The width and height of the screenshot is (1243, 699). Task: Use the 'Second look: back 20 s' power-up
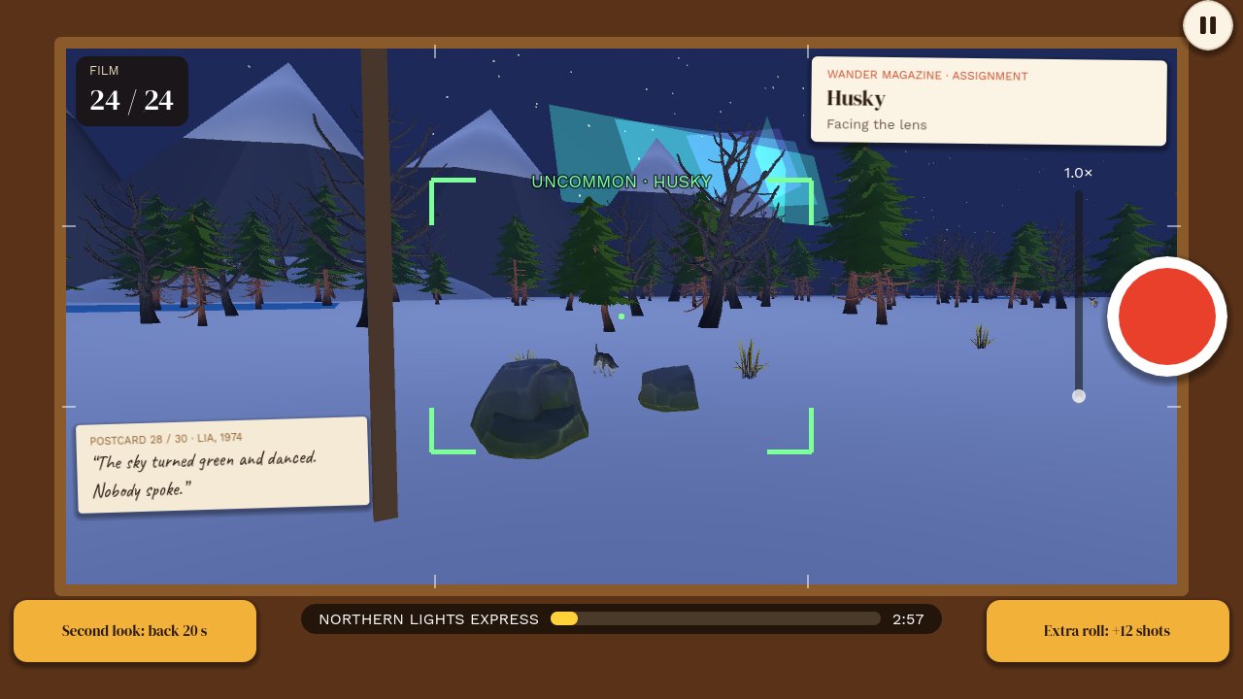135,631
